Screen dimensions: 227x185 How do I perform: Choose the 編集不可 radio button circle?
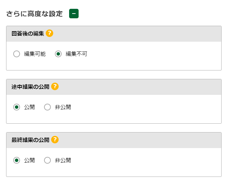pyautogui.click(x=58, y=54)
